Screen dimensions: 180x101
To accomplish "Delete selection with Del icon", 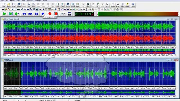I will click(57, 5).
